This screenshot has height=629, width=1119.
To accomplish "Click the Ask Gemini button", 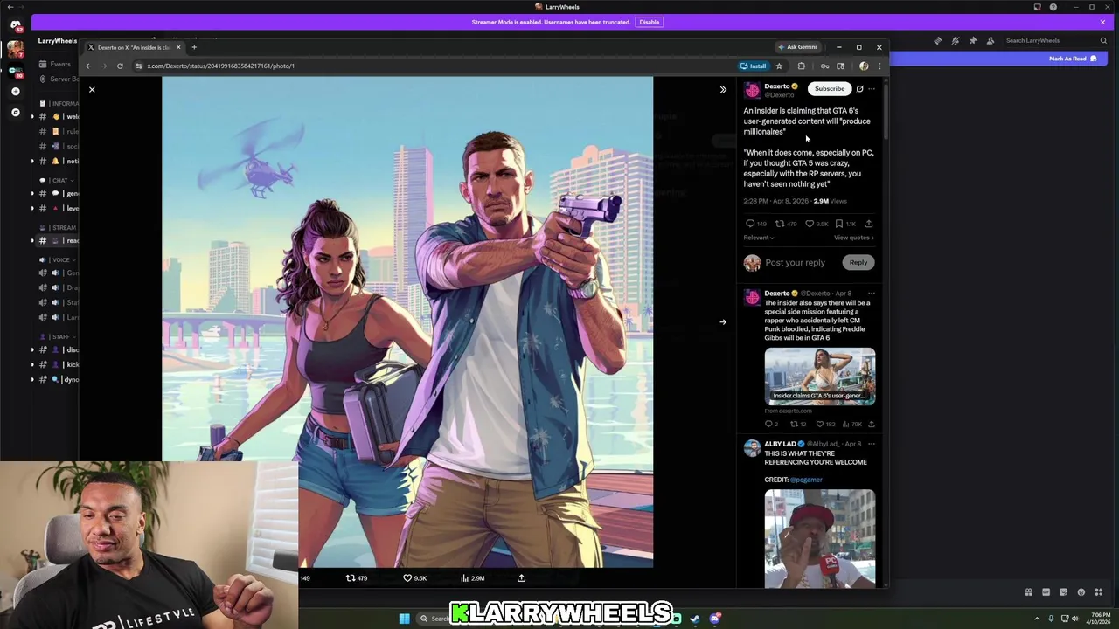I will click(x=797, y=47).
